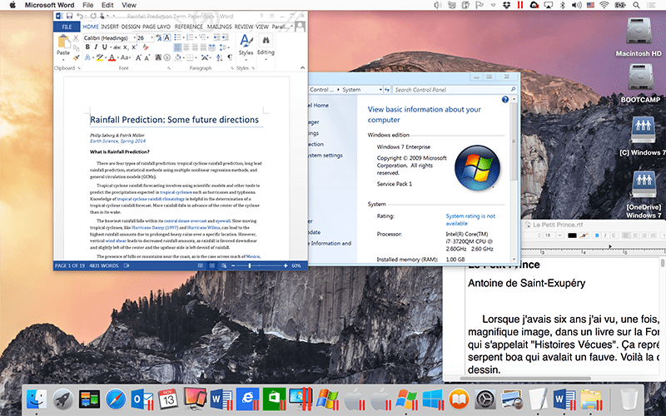
Task: Click the Increase Indent icon in Word
Action: click(225, 37)
